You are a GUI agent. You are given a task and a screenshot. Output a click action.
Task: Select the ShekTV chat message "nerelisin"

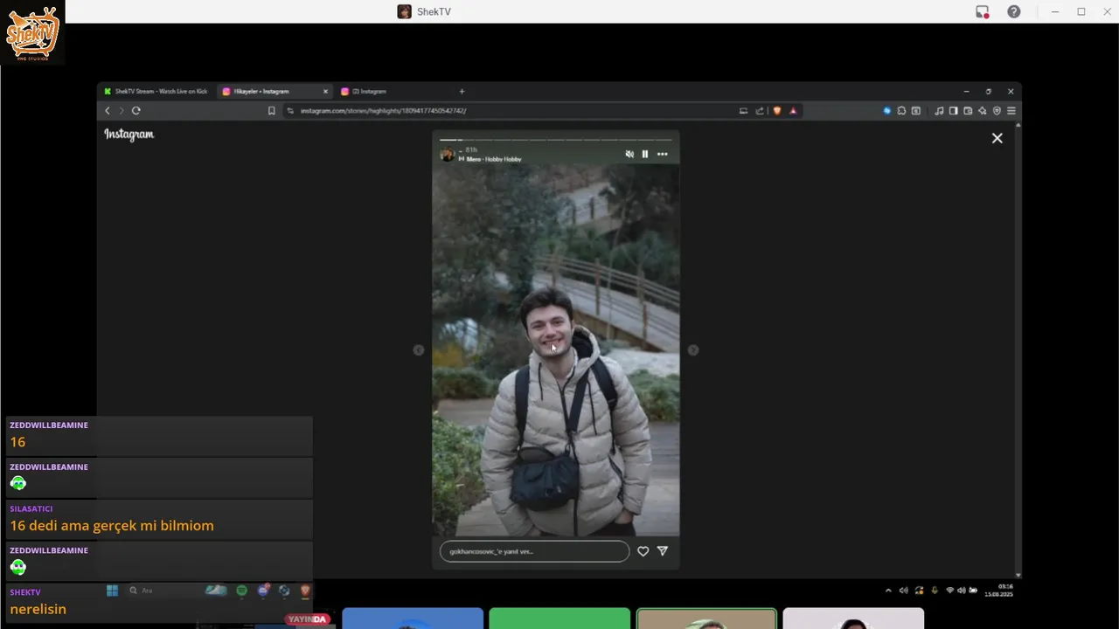point(38,610)
